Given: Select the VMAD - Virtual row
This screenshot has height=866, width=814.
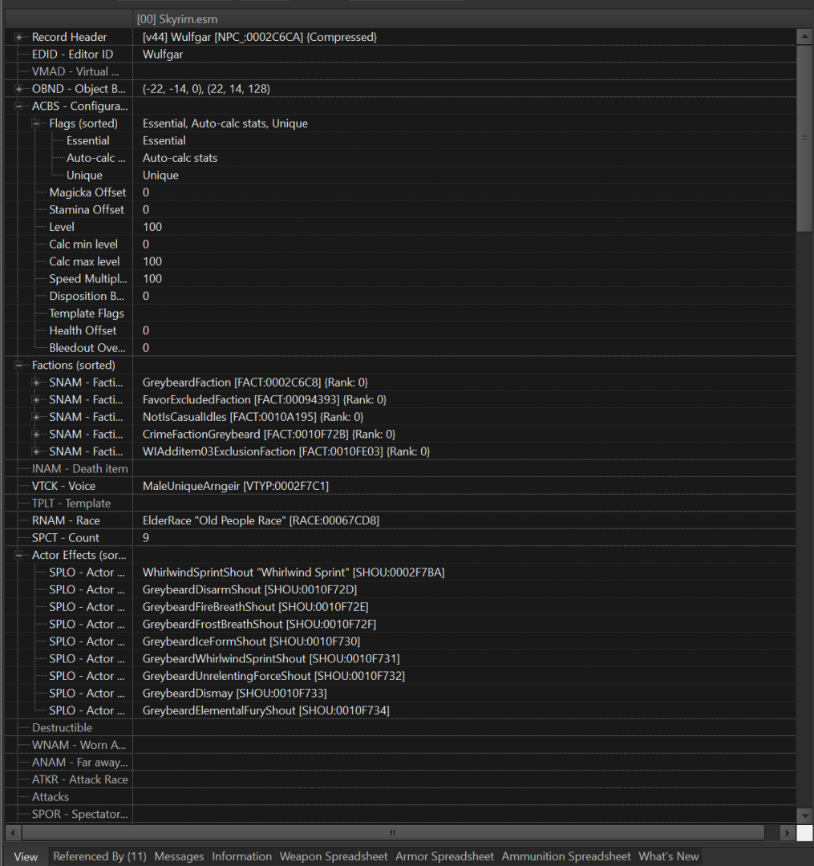Looking at the screenshot, I should tap(400, 72).
